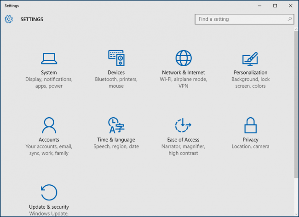Click the Settings gear icon in header

pyautogui.click(x=9, y=19)
